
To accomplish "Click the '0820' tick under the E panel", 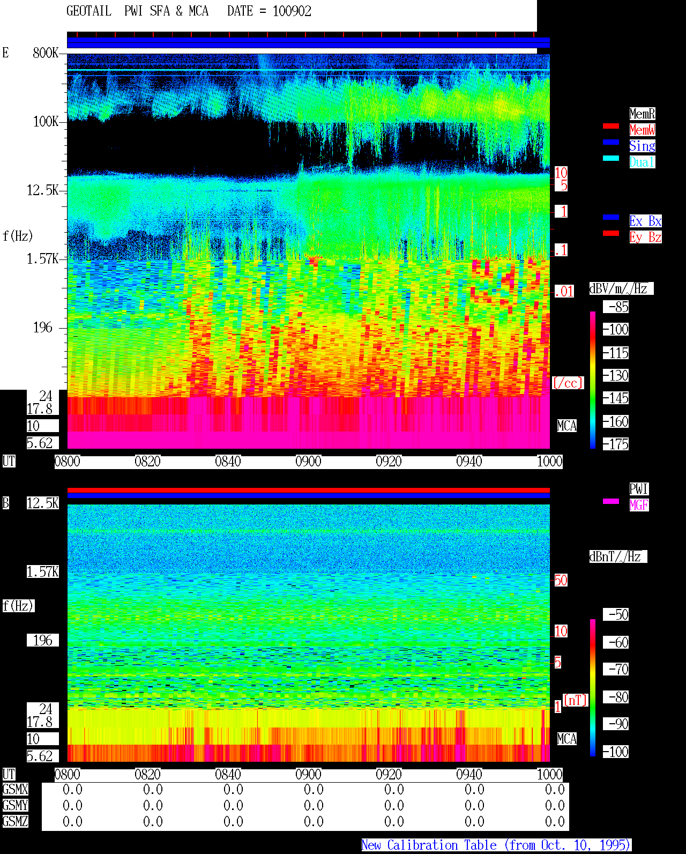I will [x=147, y=461].
